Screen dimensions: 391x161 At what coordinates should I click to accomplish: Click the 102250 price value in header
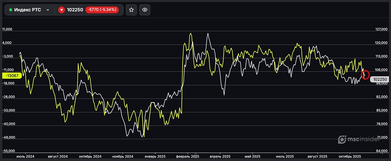pos(75,10)
